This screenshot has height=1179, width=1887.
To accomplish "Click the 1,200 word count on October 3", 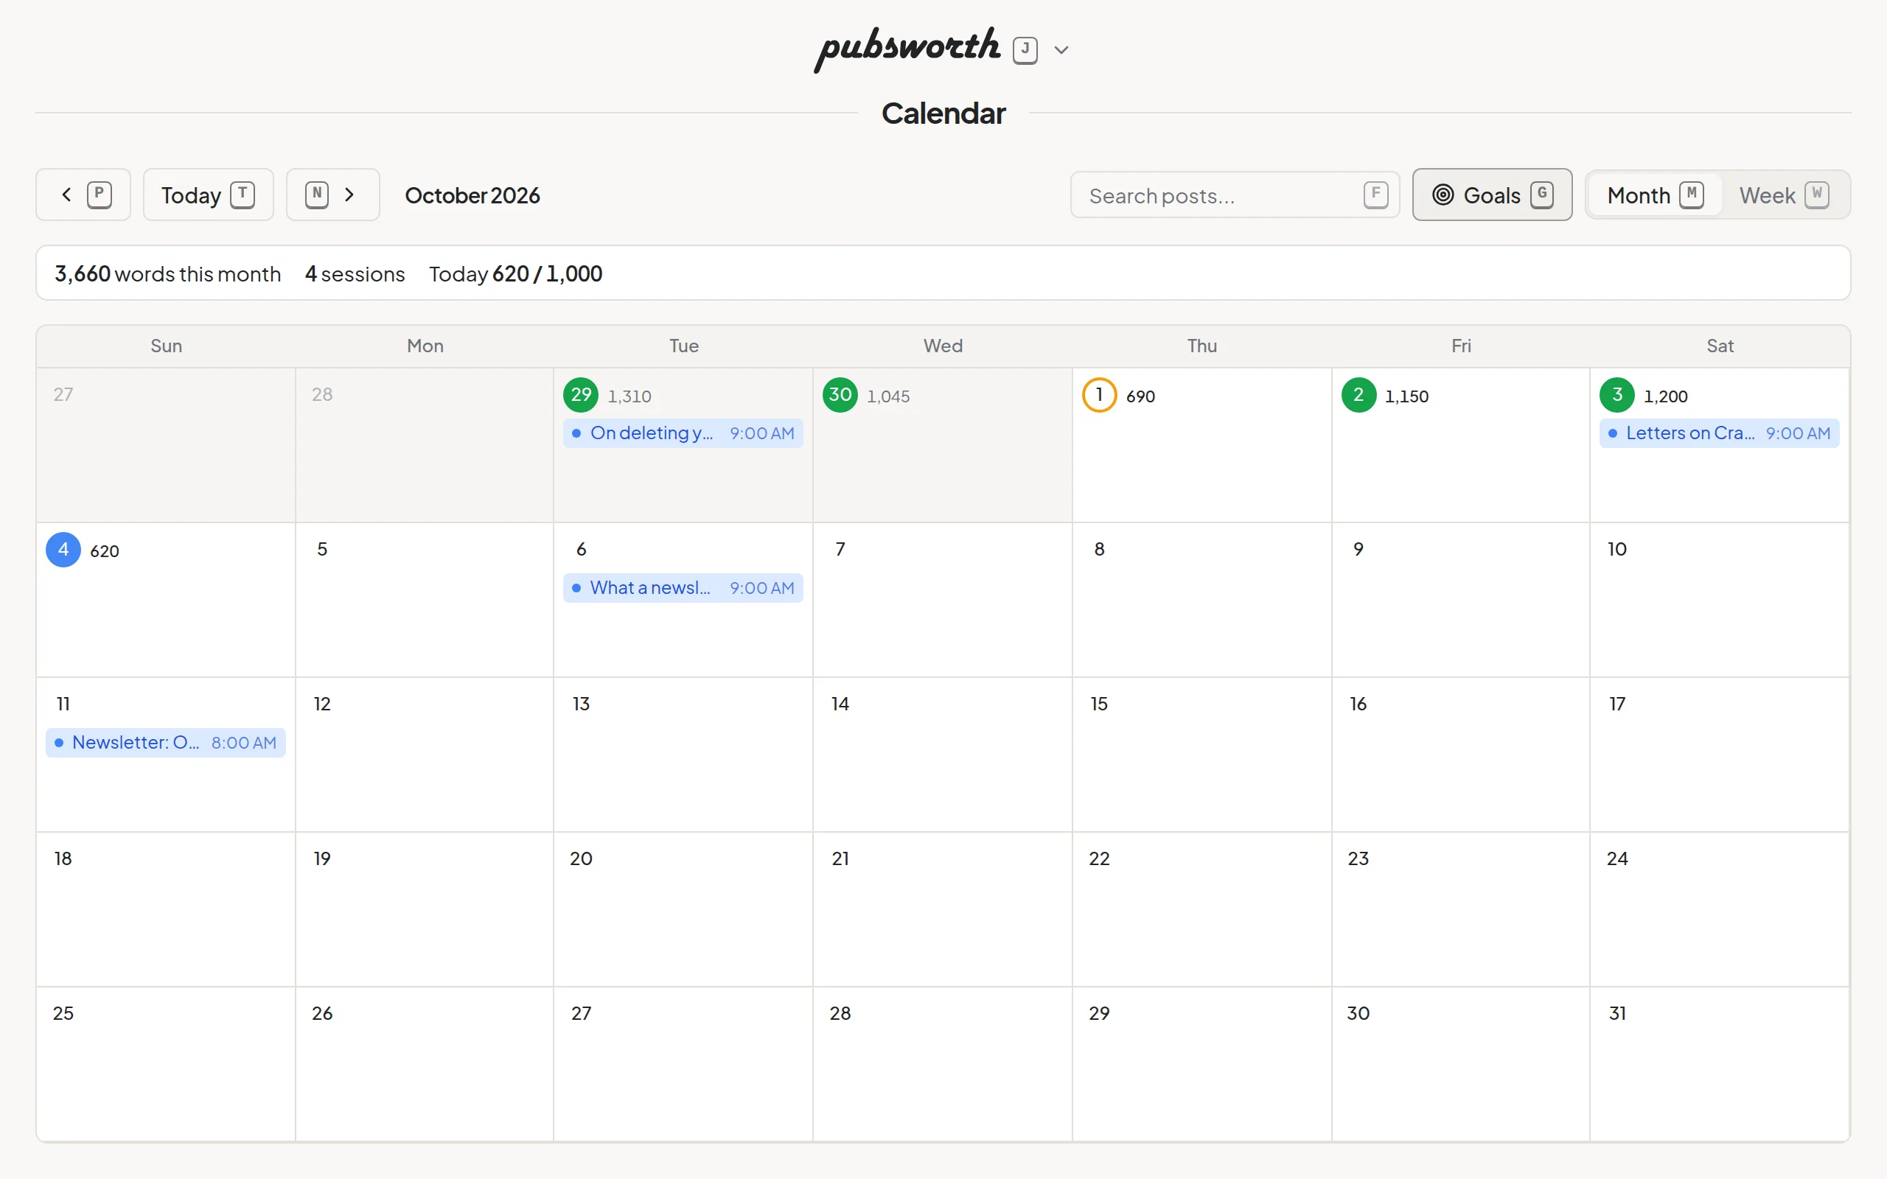I will point(1666,396).
